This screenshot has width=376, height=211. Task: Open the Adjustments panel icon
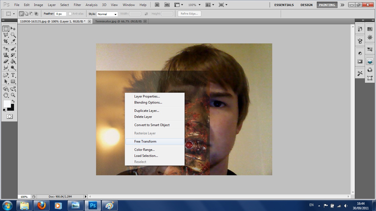point(360,53)
